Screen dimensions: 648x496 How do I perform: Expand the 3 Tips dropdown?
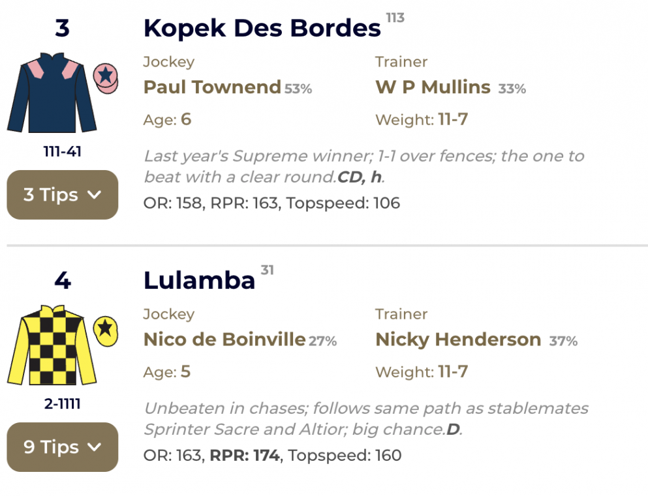62,195
